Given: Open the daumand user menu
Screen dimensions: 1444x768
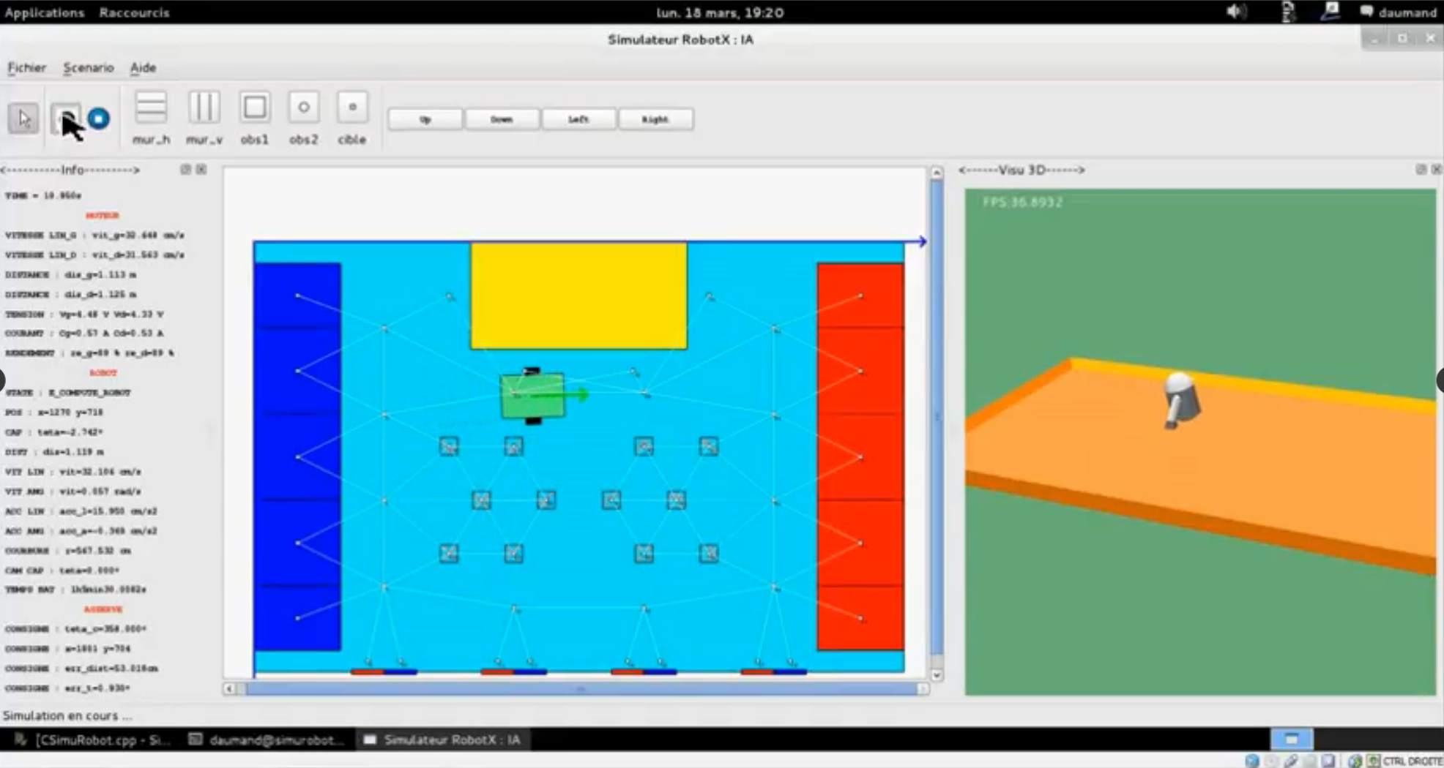Looking at the screenshot, I should pyautogui.click(x=1399, y=12).
